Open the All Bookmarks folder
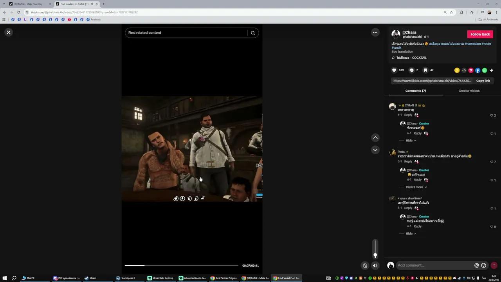The height and width of the screenshot is (282, 501). [488, 20]
